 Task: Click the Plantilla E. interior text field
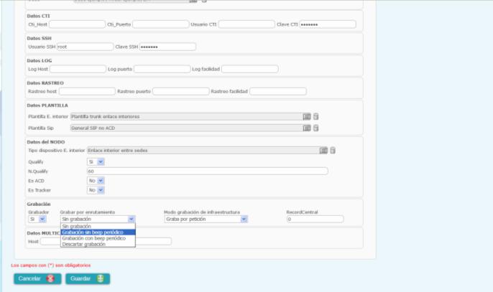point(186,117)
